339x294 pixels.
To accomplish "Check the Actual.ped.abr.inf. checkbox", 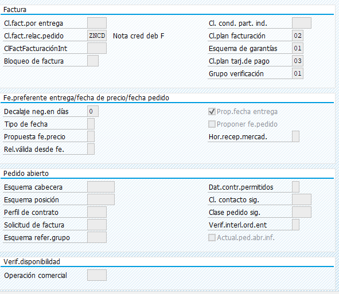I will 212,238.
